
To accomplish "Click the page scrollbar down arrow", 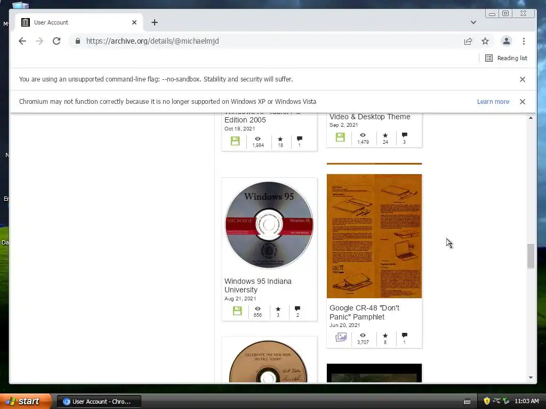I will [x=531, y=378].
